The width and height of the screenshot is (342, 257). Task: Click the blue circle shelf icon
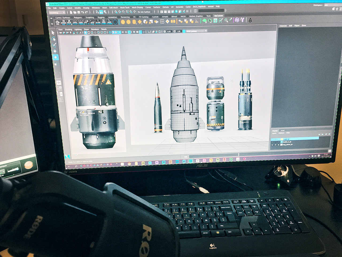coord(115,22)
